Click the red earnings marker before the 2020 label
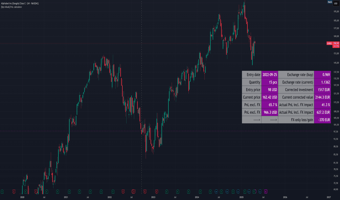 [14, 191]
